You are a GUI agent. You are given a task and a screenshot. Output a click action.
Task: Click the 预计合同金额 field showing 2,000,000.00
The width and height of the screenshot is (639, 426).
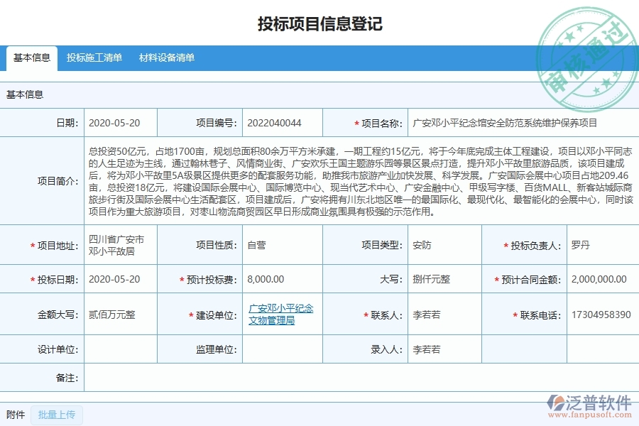click(x=600, y=278)
